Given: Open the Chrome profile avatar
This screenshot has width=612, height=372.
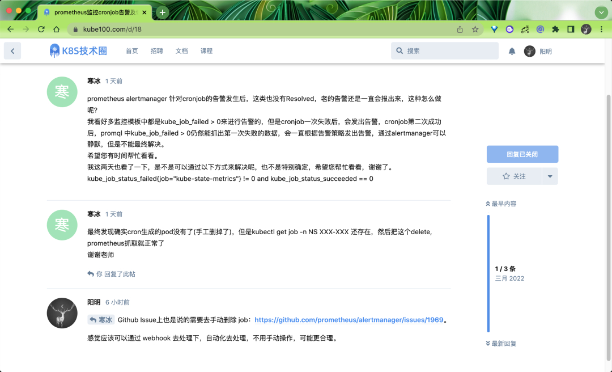Looking at the screenshot, I should coord(586,29).
